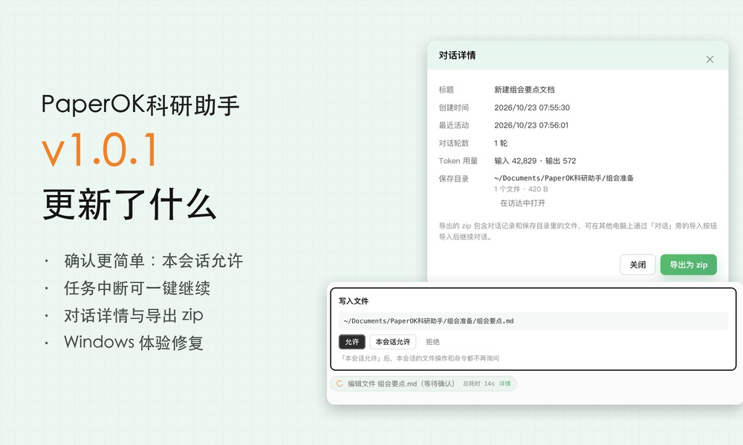Click the black 允许 button
Viewport: 743px width, 445px height.
351,341
